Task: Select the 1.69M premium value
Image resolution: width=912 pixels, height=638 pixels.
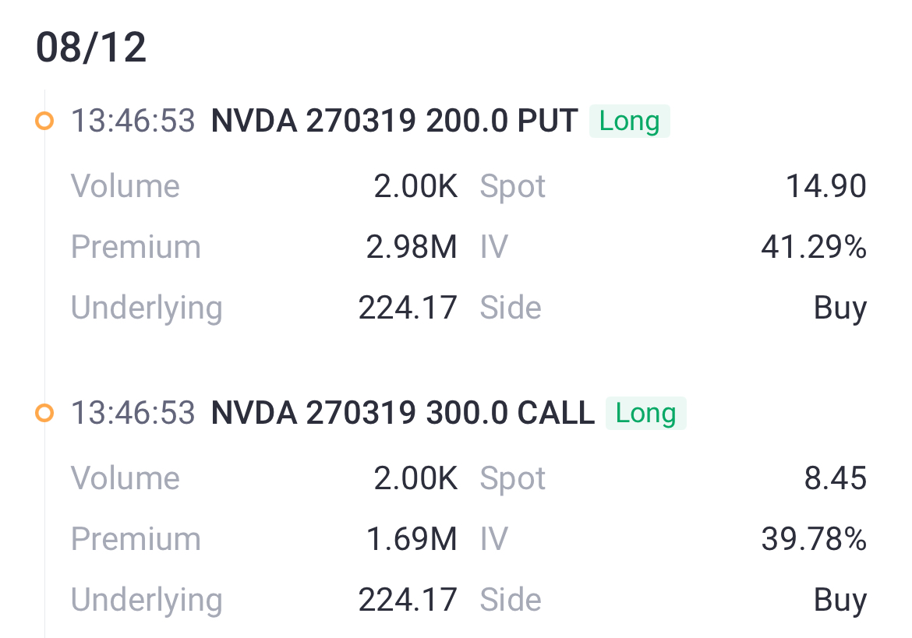Action: 412,539
